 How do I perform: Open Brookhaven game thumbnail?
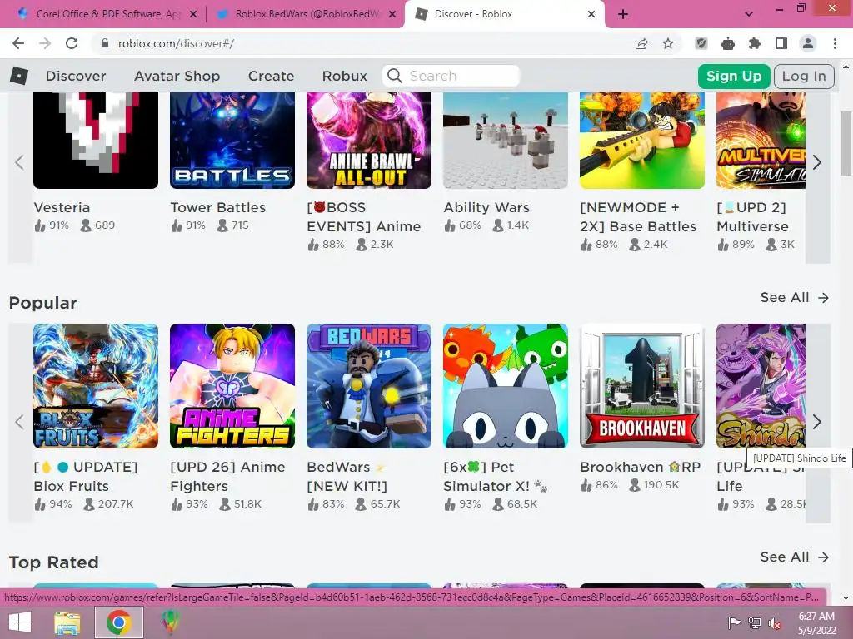click(642, 386)
